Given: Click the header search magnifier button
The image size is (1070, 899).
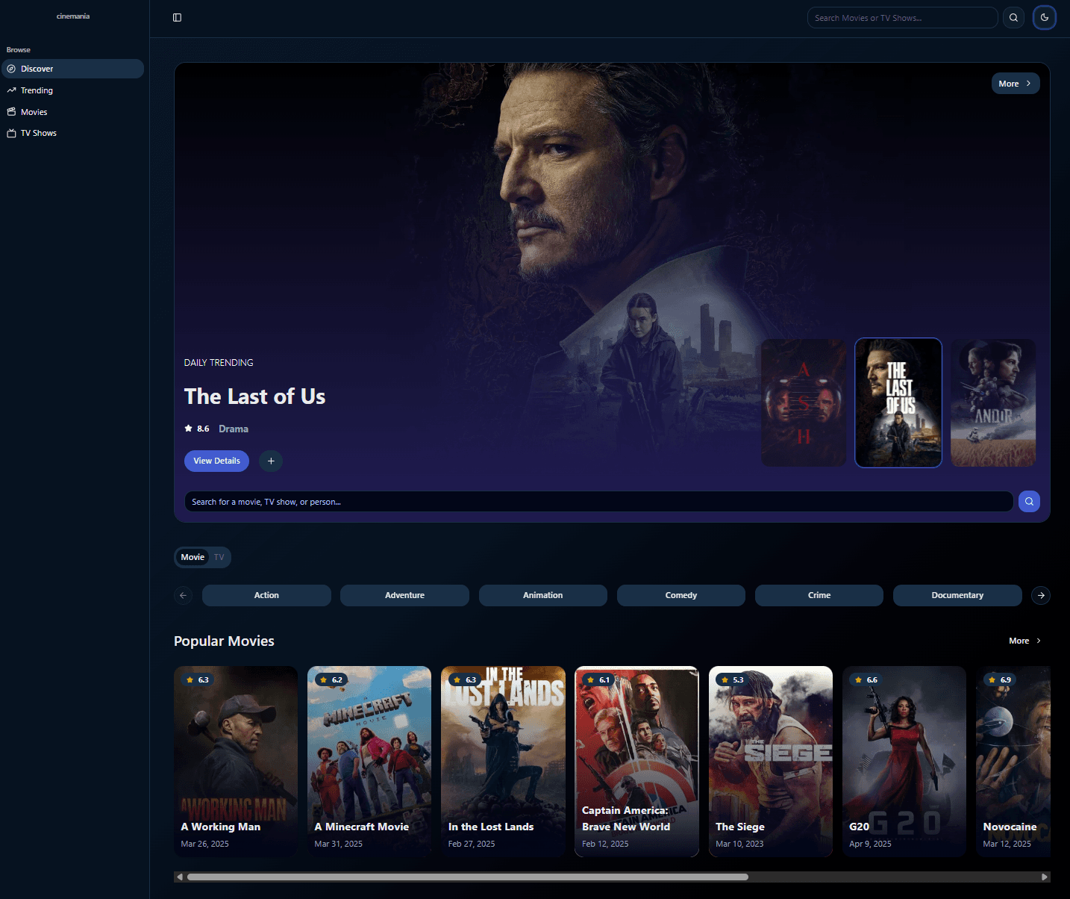Looking at the screenshot, I should 1013,18.
